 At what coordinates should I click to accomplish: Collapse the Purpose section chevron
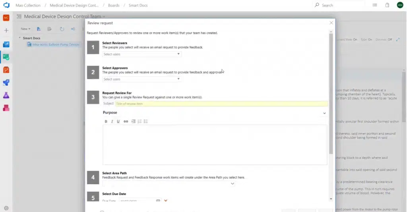click(x=324, y=113)
